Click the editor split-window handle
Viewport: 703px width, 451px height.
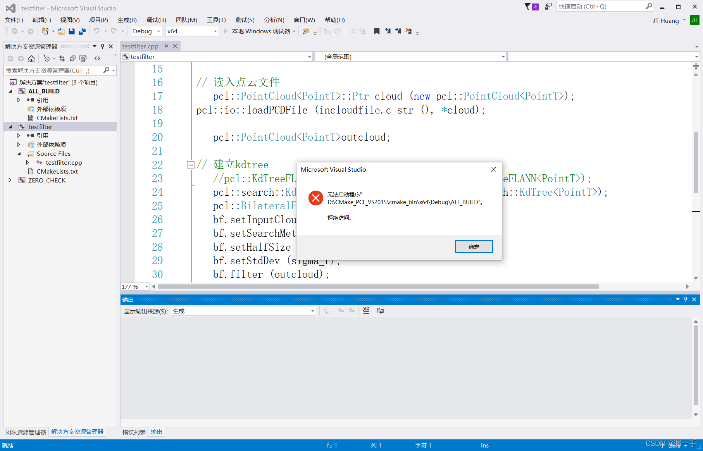[x=696, y=66]
